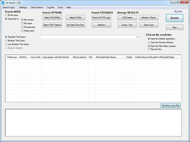Image resolution: width=190 pixels, height=142 pixels.
Task: Uncheck the File content checkbox
Action: pyautogui.click(x=22, y=20)
